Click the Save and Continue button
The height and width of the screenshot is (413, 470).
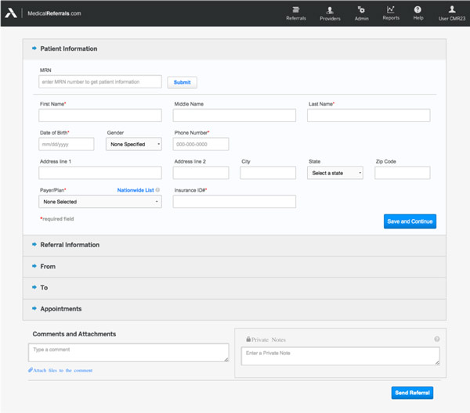pos(410,221)
